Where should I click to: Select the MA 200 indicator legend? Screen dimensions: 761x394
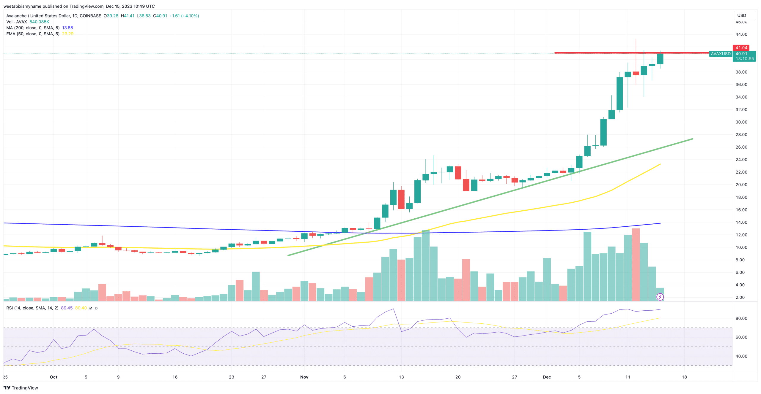point(33,28)
